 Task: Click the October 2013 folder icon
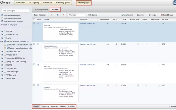2,55
